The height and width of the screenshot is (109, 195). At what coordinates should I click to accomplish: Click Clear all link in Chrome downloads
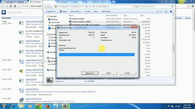[188, 18]
